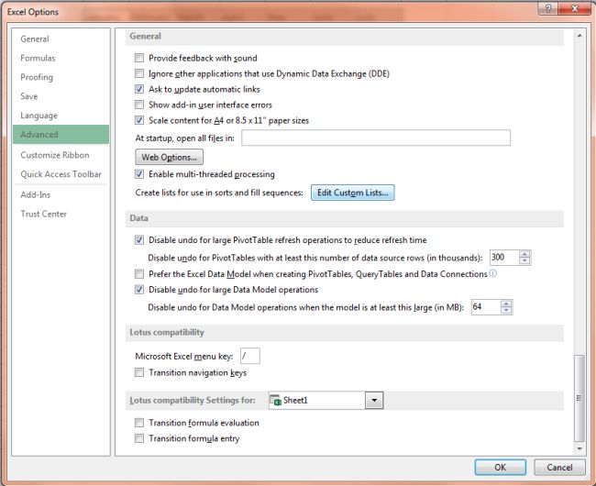This screenshot has width=596, height=486.
Task: Toggle Ignore other applications that use DDE
Action: pos(139,73)
